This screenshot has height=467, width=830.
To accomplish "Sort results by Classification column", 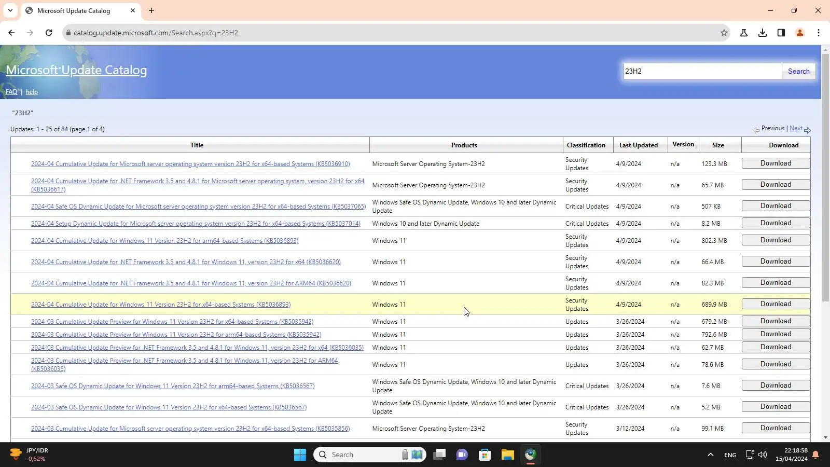I will pyautogui.click(x=586, y=145).
